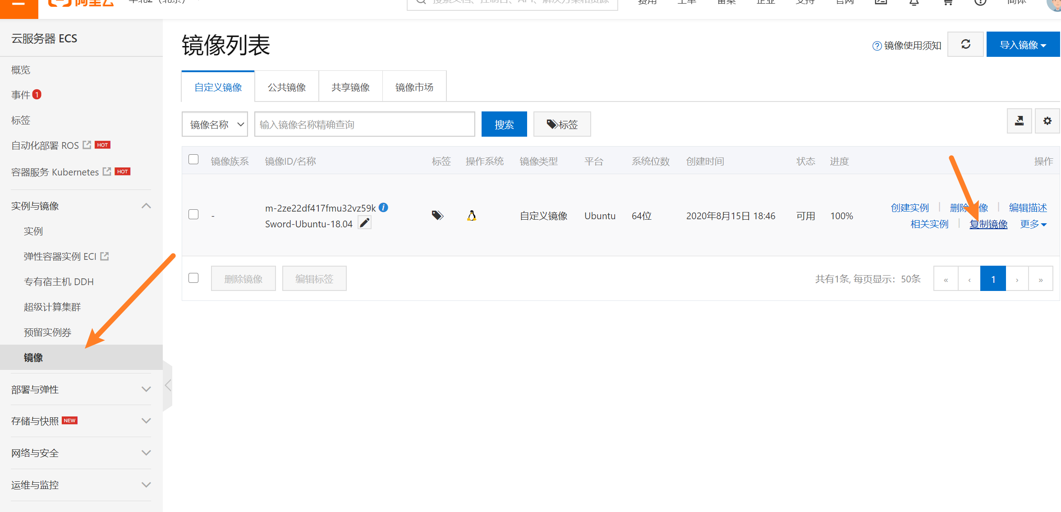Click the 复制镜像 link
This screenshot has width=1061, height=512.
[x=988, y=224]
